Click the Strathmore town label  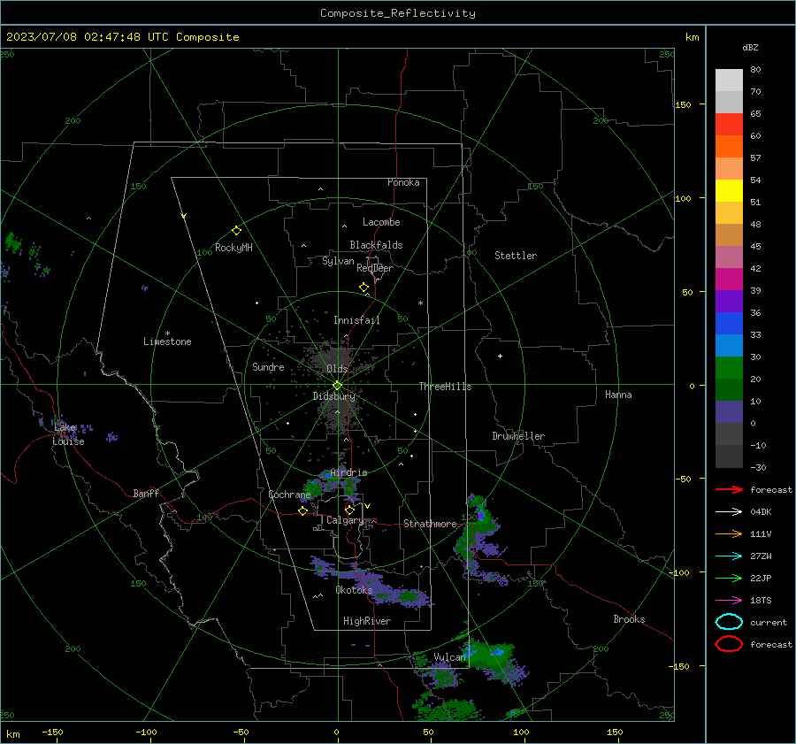[x=430, y=524]
